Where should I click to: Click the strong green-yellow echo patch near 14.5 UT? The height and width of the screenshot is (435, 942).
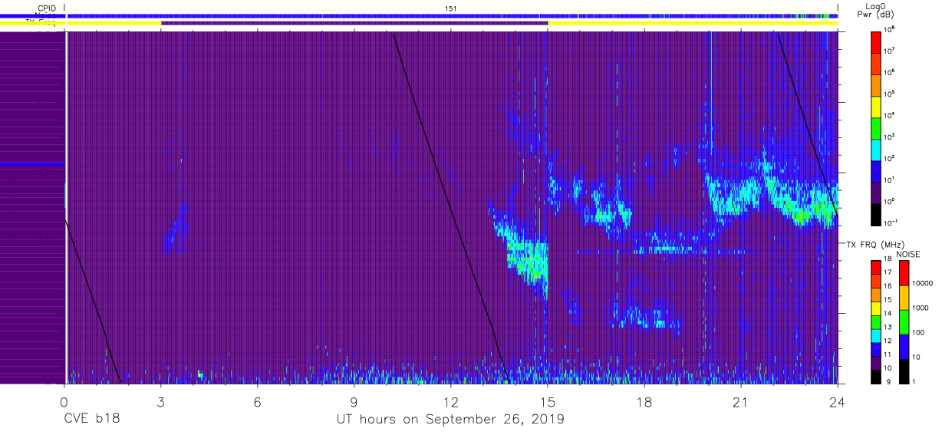[528, 261]
